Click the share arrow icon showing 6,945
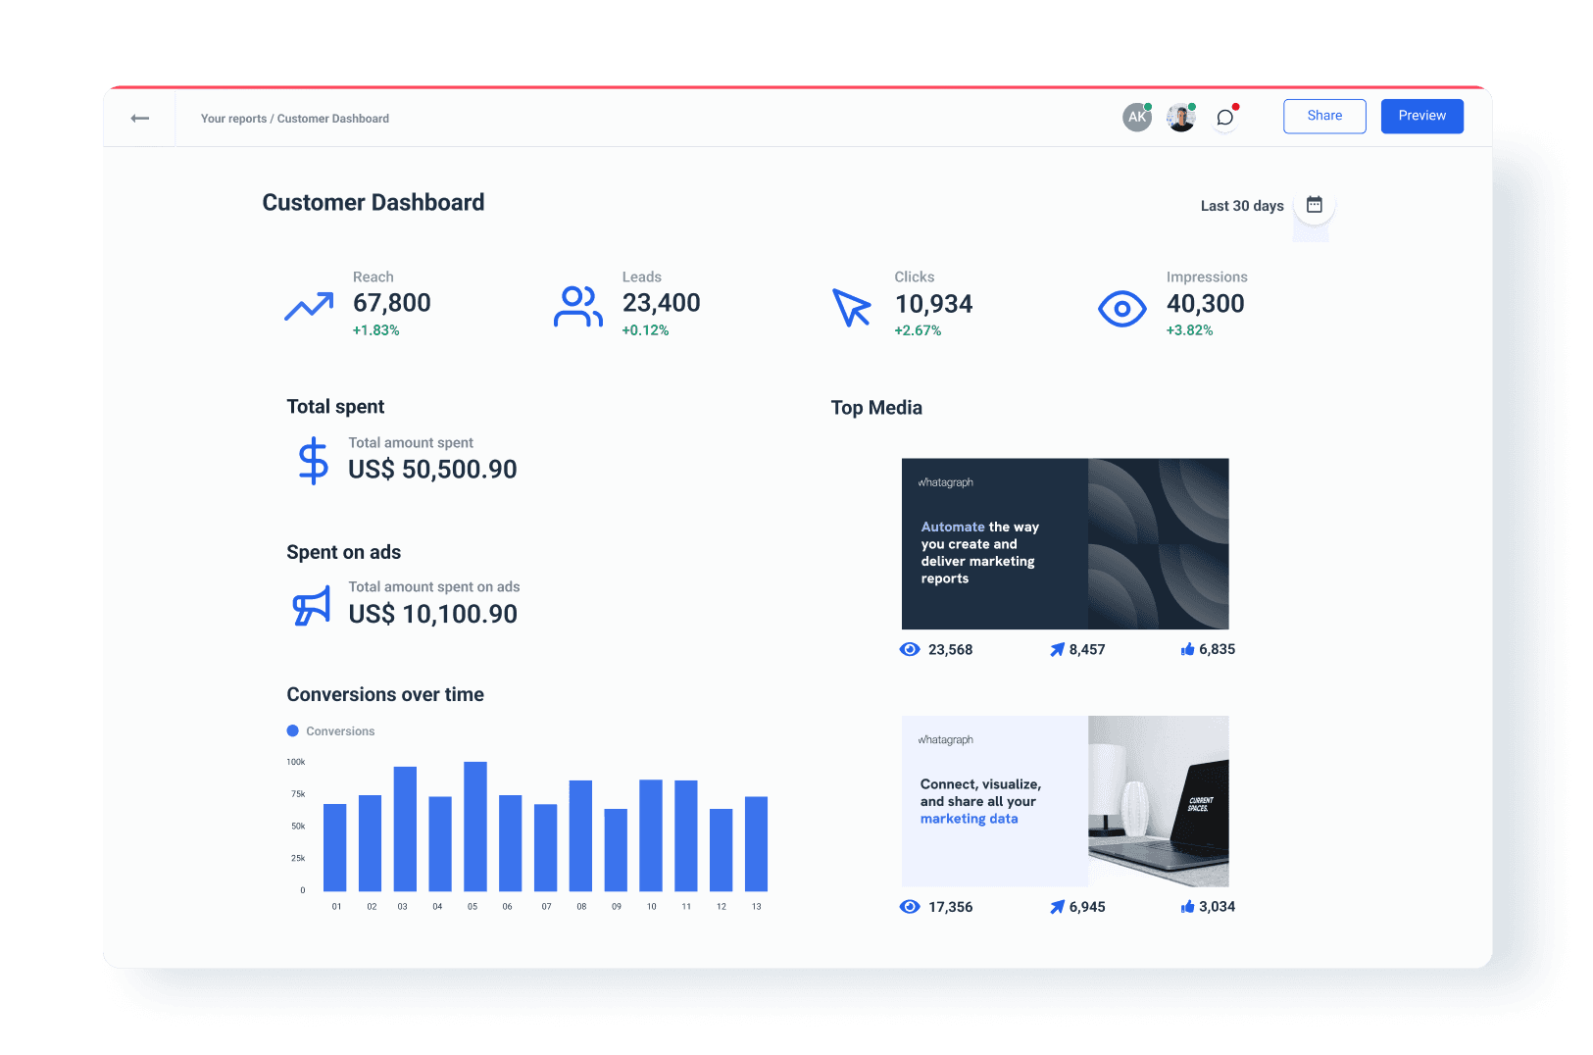The width and height of the screenshot is (1593, 1055). [x=1057, y=906]
